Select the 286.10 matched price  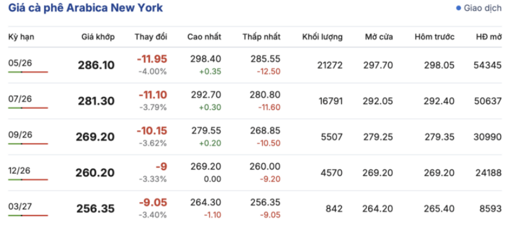click(x=96, y=65)
